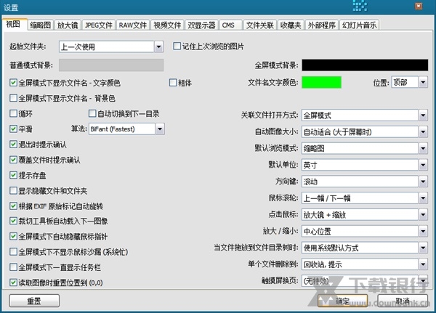Cancel with the 取消 button
This screenshot has width=436, height=313.
403,301
